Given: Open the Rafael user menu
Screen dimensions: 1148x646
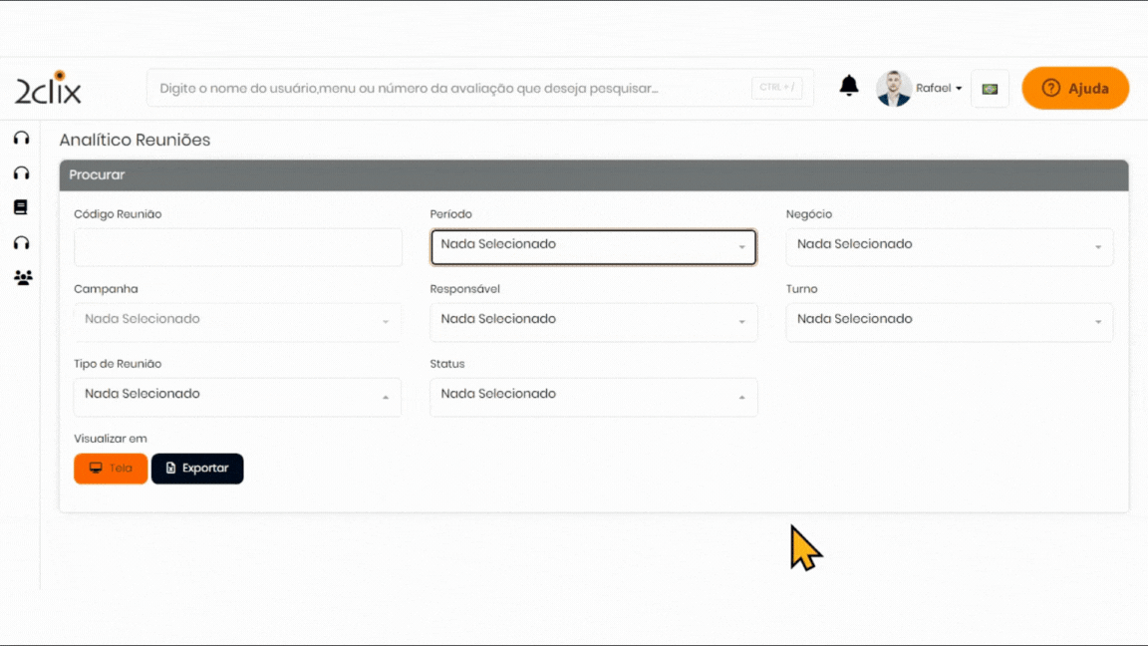Looking at the screenshot, I should pyautogui.click(x=939, y=89).
